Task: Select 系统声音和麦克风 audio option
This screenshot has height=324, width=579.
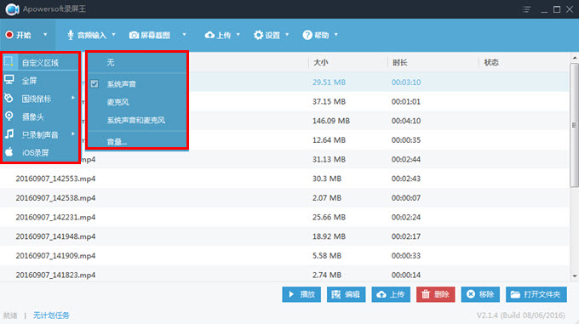Action: pyautogui.click(x=137, y=120)
